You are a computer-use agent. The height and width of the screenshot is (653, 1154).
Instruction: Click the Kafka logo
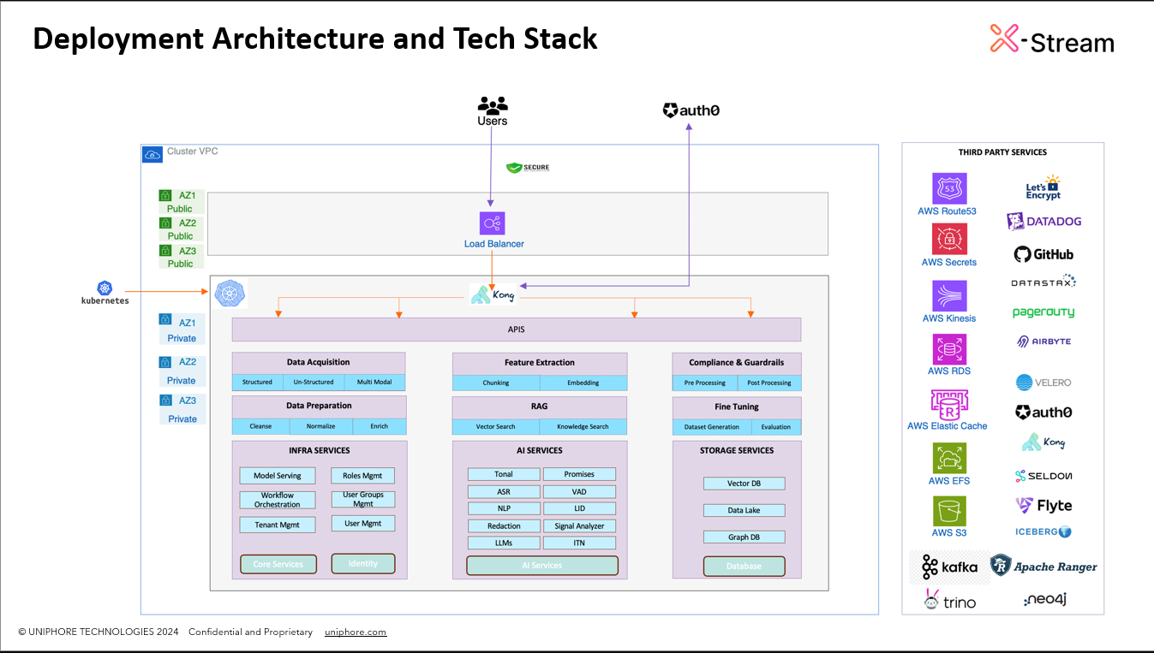[x=949, y=567]
